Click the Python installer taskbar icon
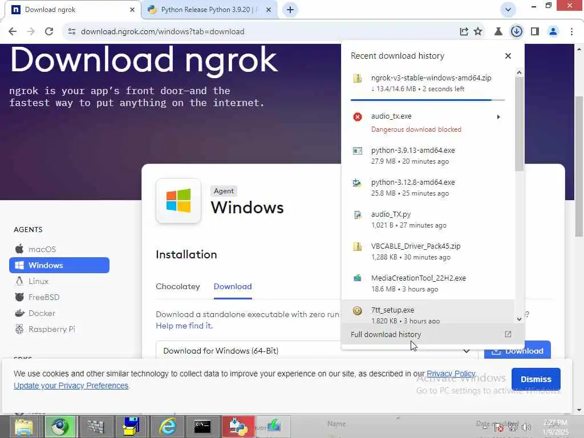 coord(238,427)
